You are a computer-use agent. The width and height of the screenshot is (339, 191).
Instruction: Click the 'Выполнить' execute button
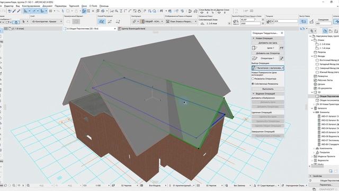coord(267,89)
